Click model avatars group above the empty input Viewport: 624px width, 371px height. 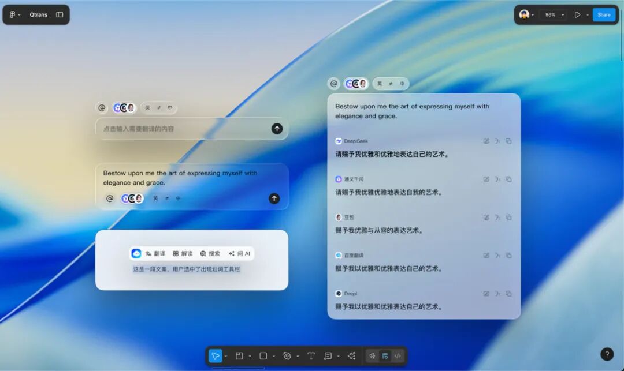point(124,108)
